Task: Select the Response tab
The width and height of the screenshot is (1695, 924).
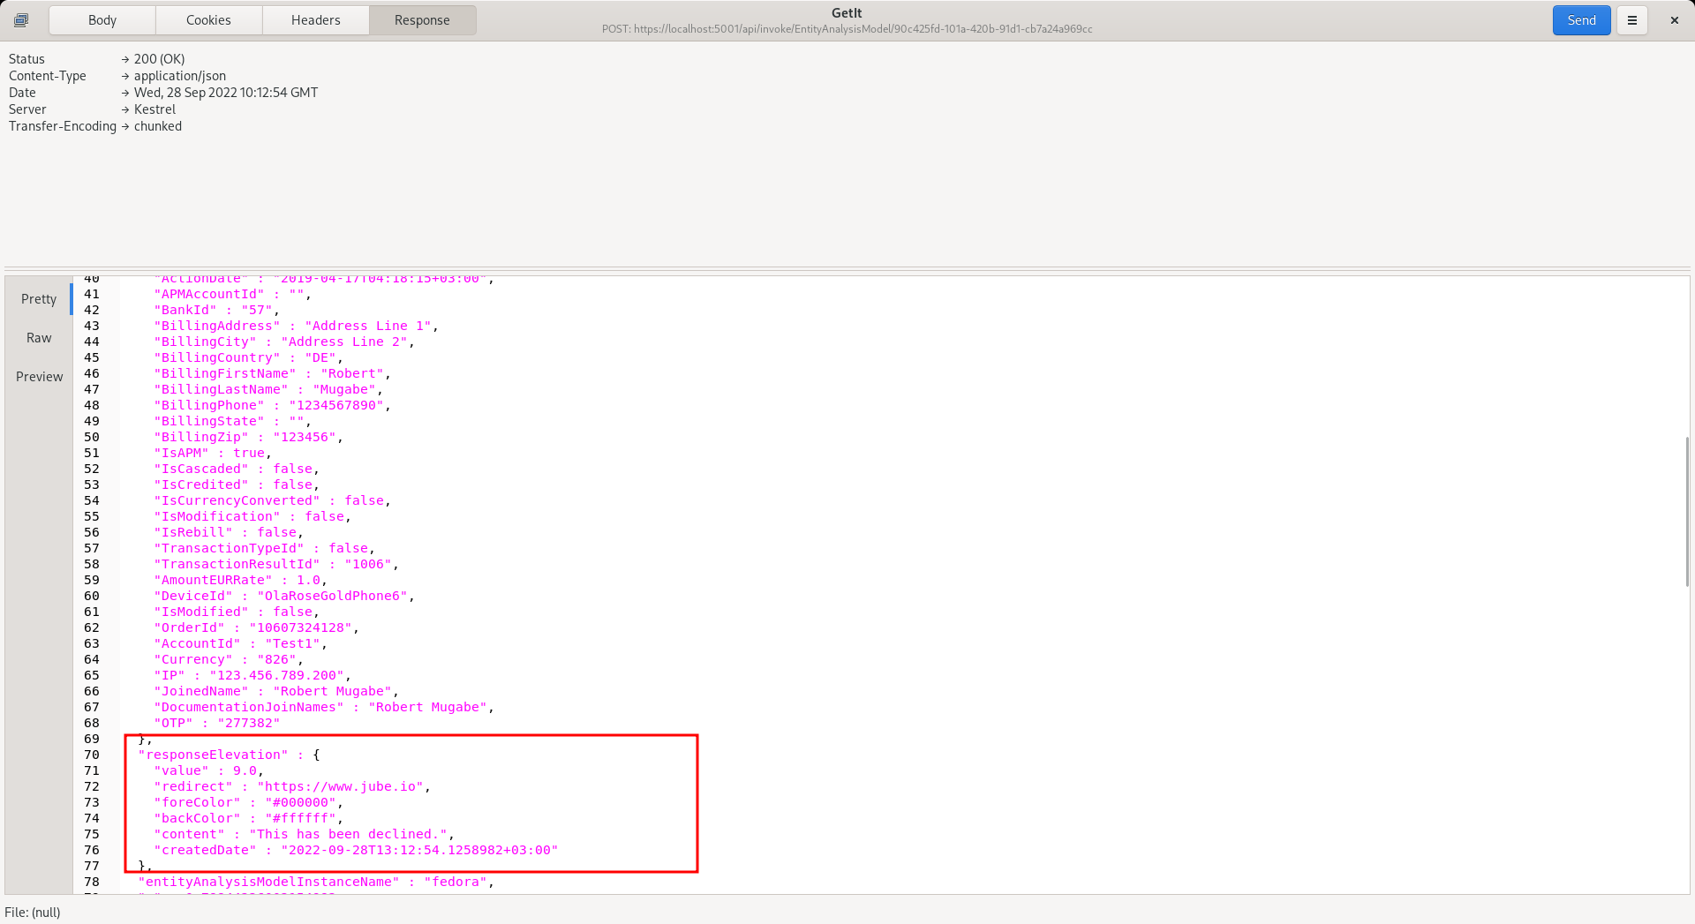Action: point(422,20)
